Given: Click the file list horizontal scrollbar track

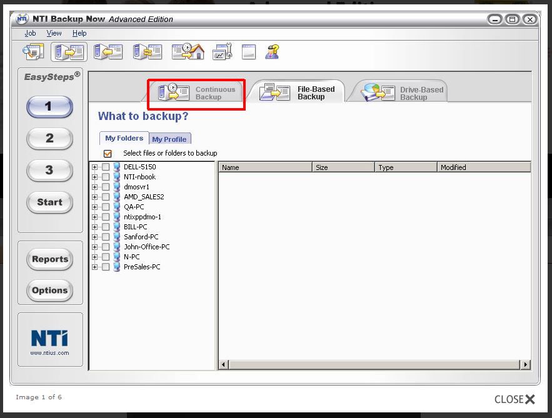Looking at the screenshot, I should 374,364.
